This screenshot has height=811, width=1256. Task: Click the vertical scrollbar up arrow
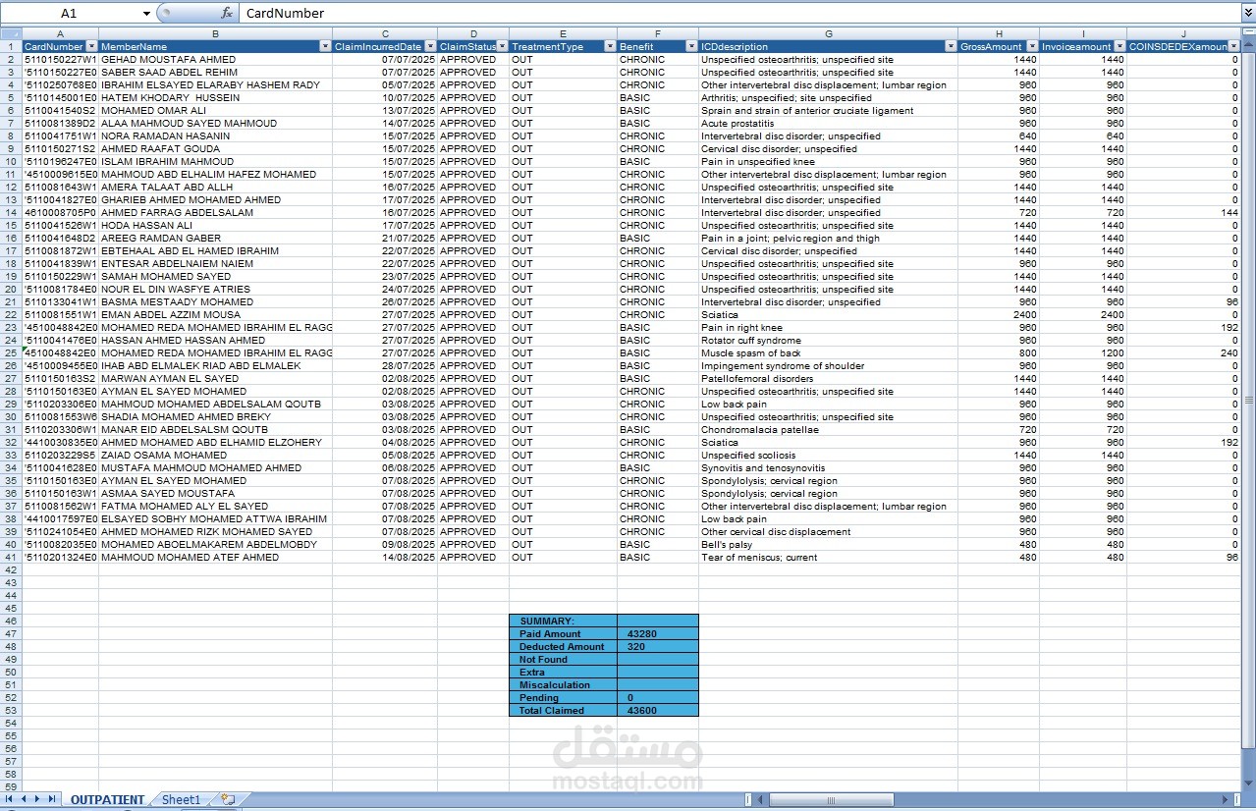point(1249,46)
